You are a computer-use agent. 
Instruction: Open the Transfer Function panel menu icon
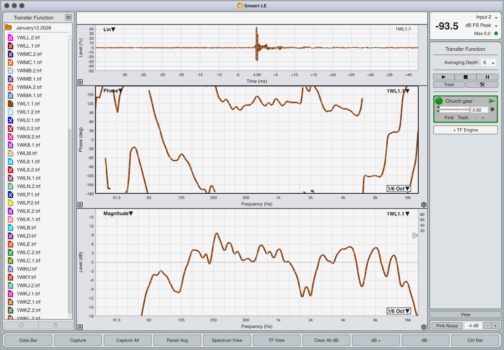click(68, 17)
